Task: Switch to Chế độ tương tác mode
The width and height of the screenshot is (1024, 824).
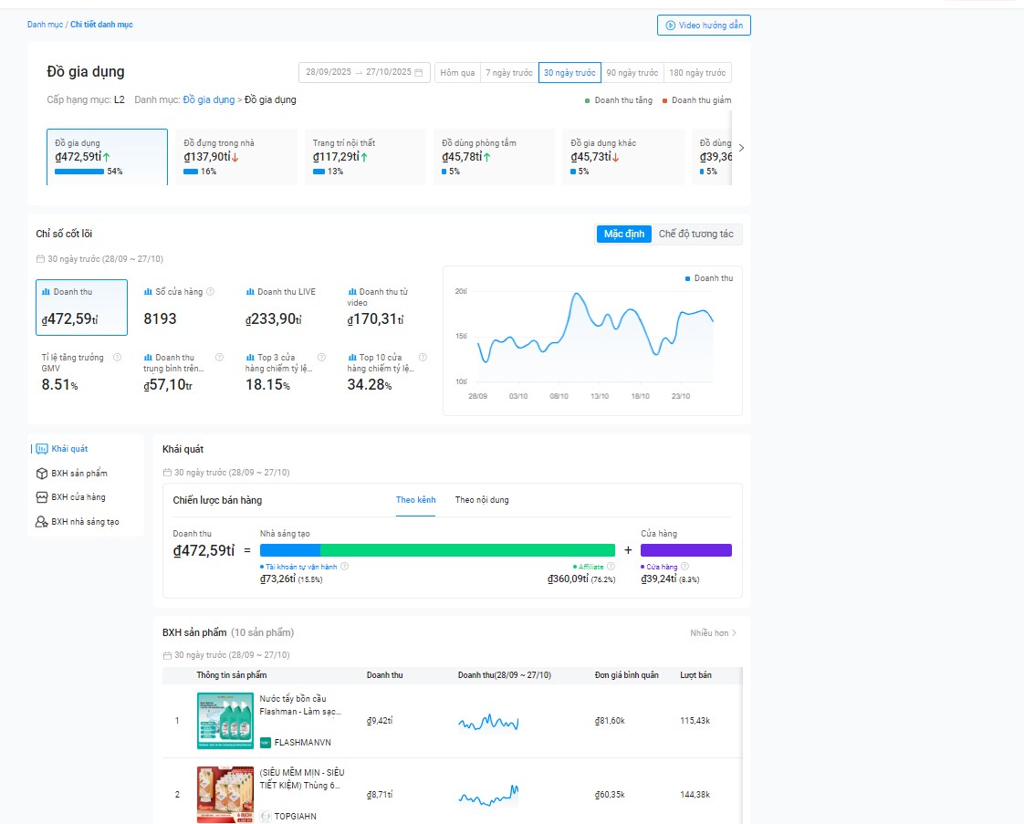Action: pyautogui.click(x=695, y=235)
